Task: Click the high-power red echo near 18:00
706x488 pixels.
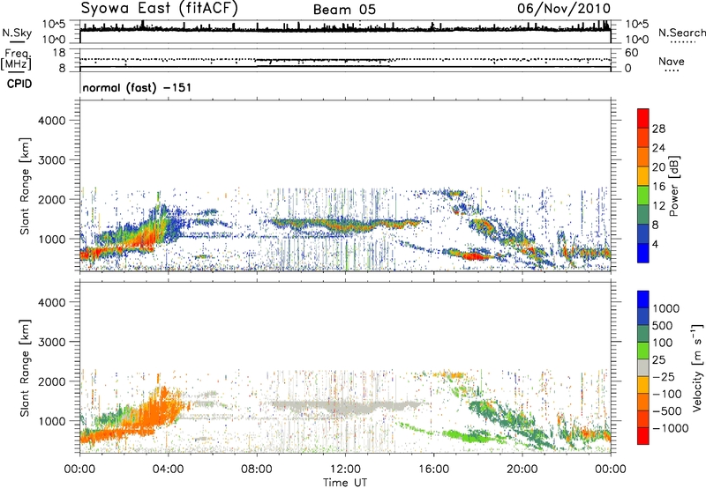Action: (x=475, y=256)
